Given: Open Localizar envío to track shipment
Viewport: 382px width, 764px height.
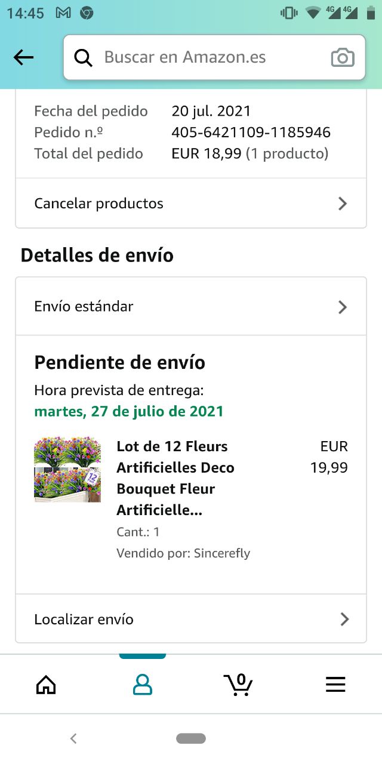Looking at the screenshot, I should (x=84, y=620).
